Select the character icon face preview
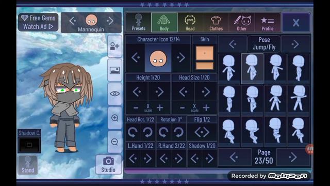This screenshot has height=186, width=330. (x=158, y=58)
